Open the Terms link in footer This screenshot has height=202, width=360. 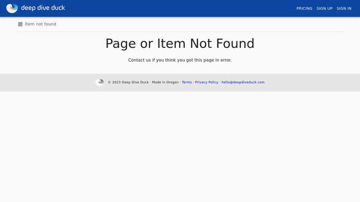tap(187, 82)
